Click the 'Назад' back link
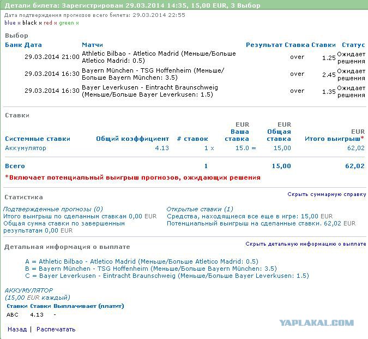 (x=17, y=329)
